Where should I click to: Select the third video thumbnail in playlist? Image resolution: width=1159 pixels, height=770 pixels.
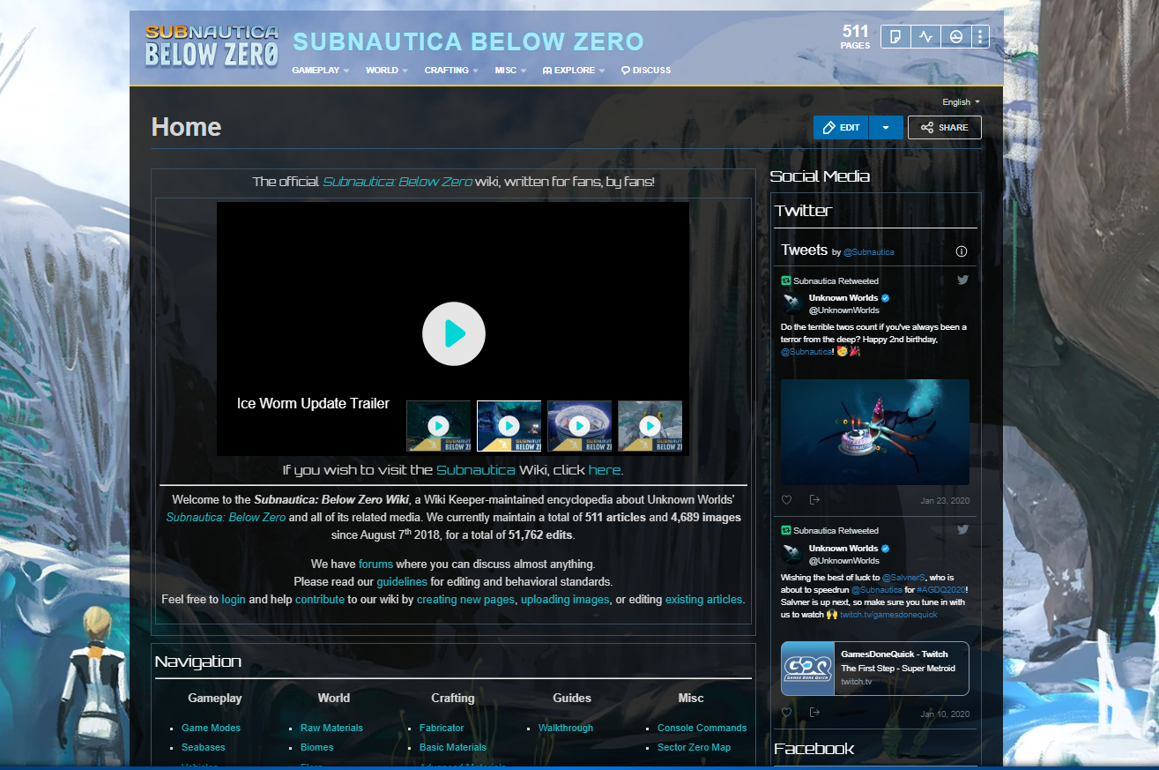[579, 426]
